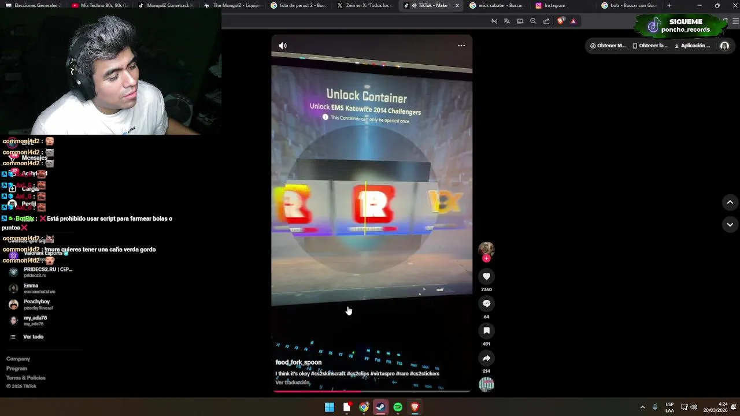This screenshot has width=740, height=416.
Task: Open the notification center bell icon
Action: coord(734,407)
